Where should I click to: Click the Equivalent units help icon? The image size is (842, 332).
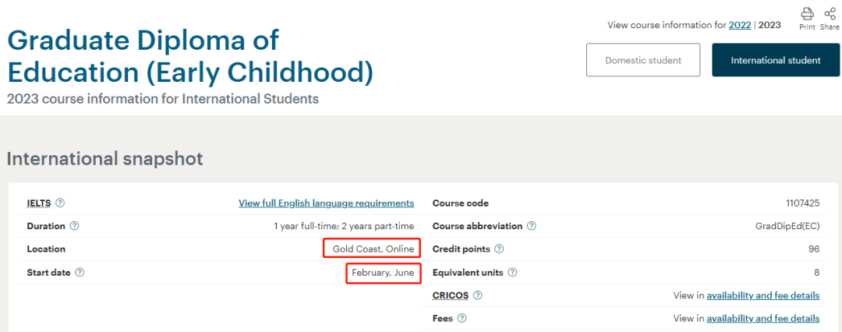click(x=512, y=272)
